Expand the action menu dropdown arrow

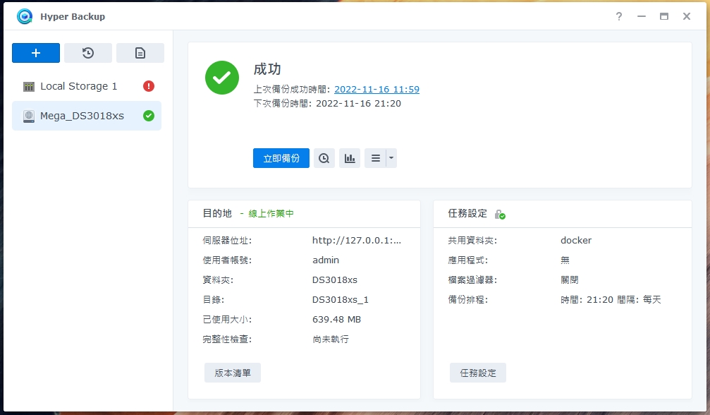(391, 158)
